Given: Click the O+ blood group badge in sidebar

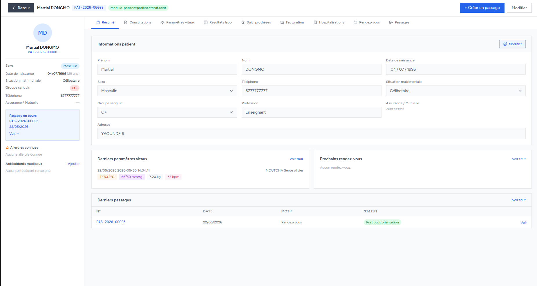Looking at the screenshot, I should [75, 88].
